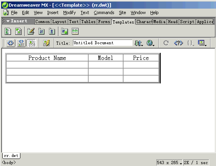Open the File Management arrows dropdown

click(139, 43)
